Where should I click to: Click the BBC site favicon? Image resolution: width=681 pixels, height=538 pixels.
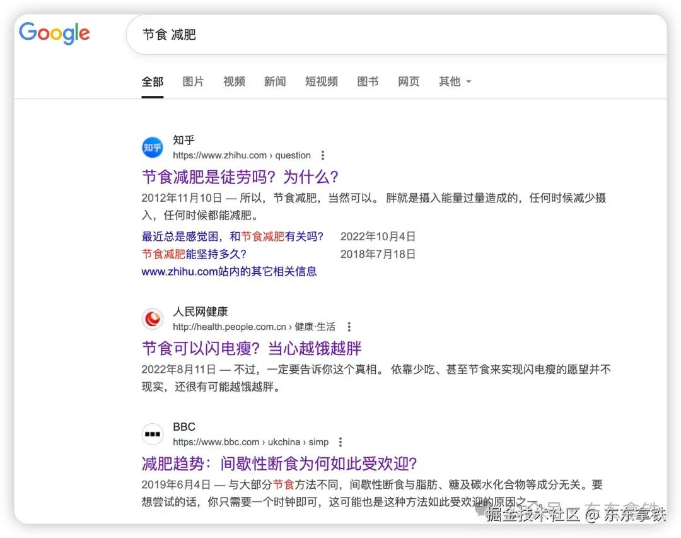point(153,434)
